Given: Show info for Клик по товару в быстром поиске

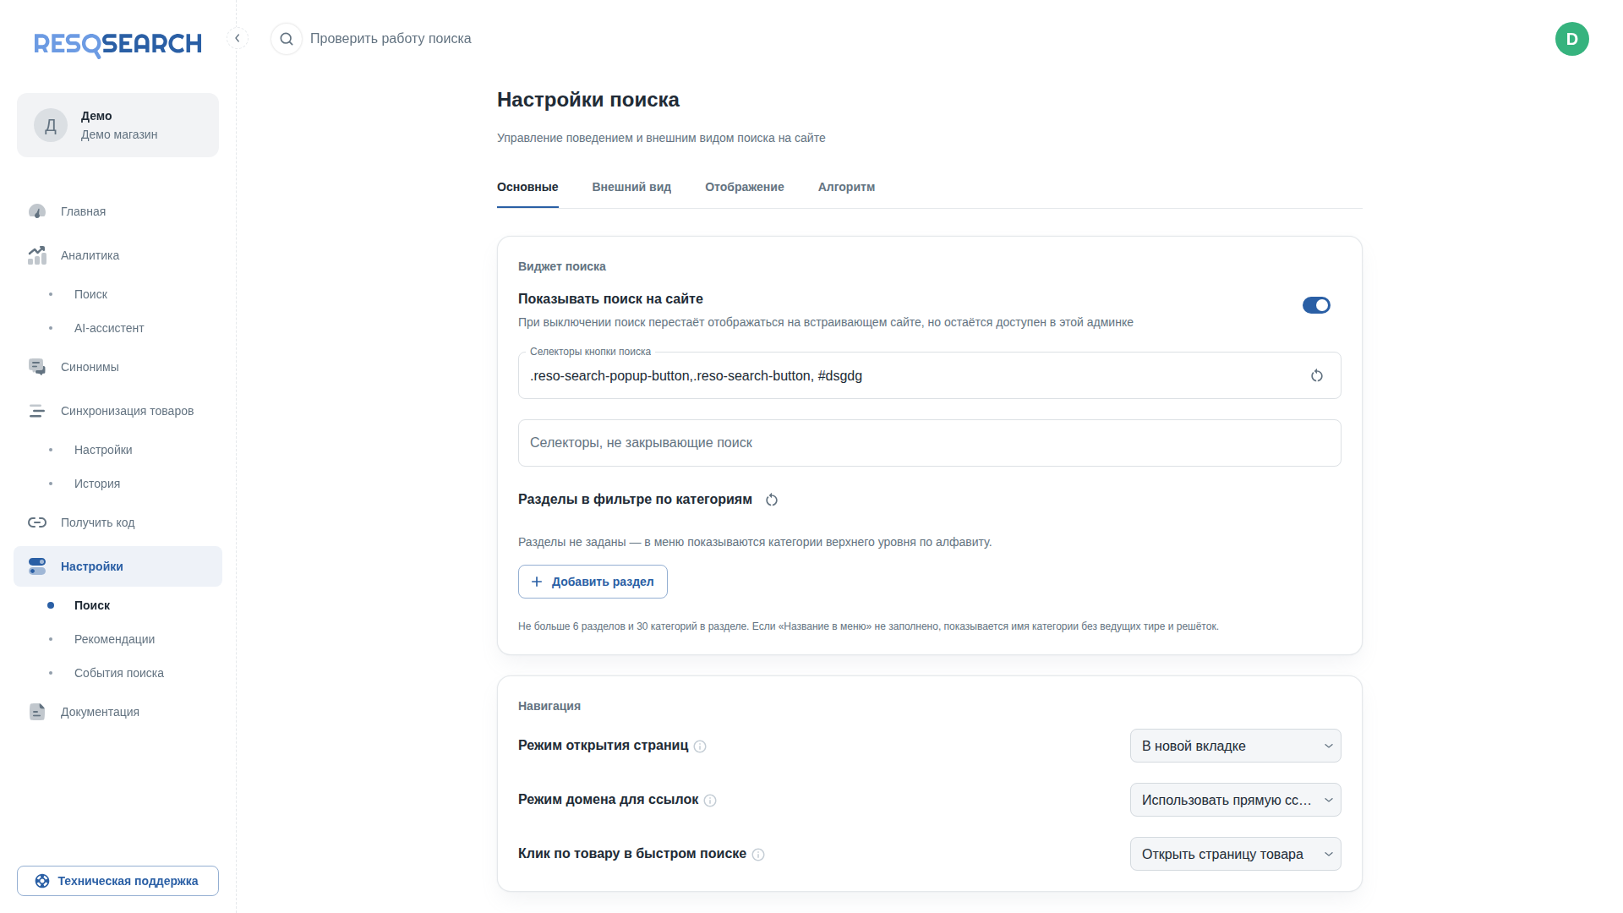Looking at the screenshot, I should [x=758, y=855].
